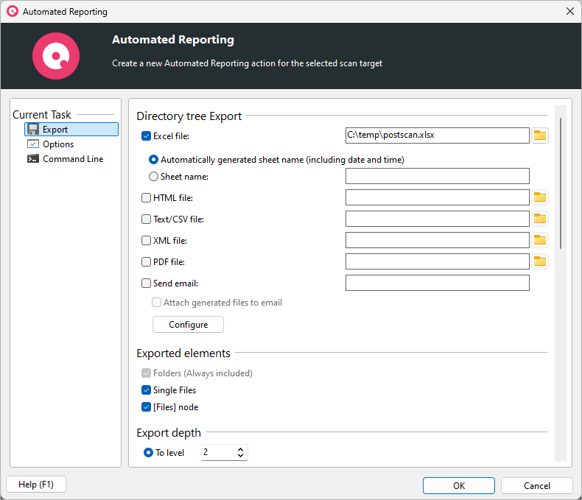Click the Command Line terminal icon
582x500 pixels.
[x=33, y=159]
